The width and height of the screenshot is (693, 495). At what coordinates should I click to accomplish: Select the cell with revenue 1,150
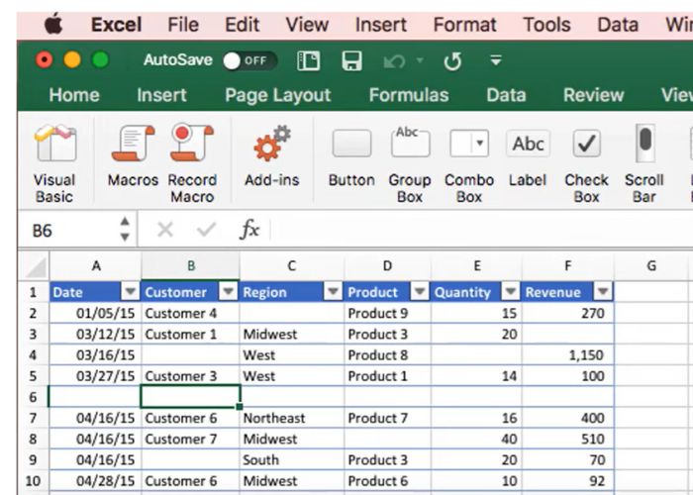coord(567,354)
